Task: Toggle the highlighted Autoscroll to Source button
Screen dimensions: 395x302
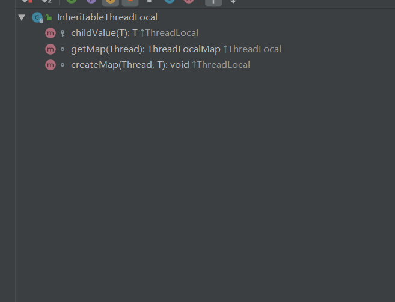Action: [x=213, y=2]
